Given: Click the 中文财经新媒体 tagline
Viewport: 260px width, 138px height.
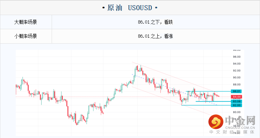Looking at the screenshot, I should (232, 132).
